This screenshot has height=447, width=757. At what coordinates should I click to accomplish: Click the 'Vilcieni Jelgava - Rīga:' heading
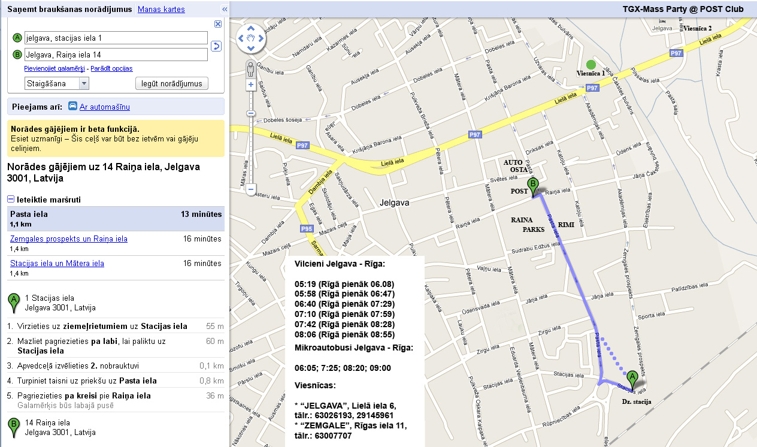tap(340, 263)
